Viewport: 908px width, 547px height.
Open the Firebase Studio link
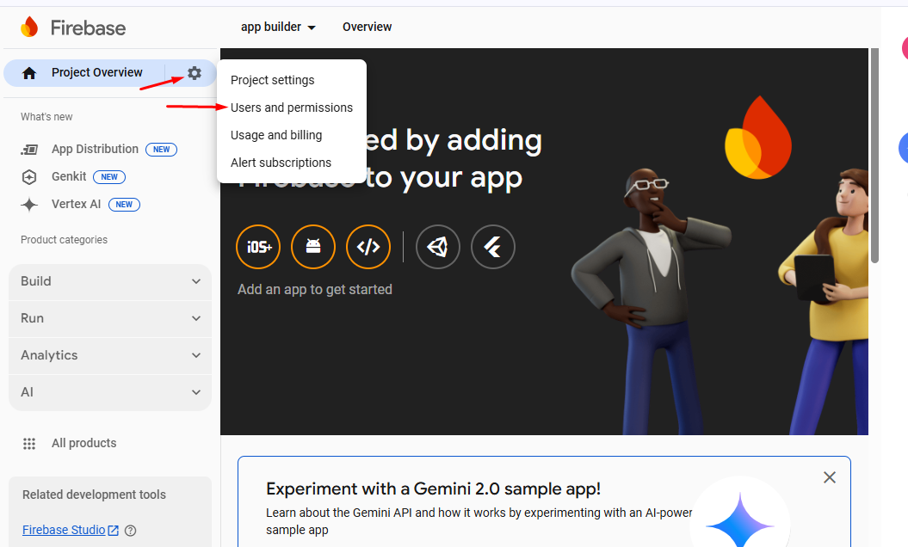(64, 530)
